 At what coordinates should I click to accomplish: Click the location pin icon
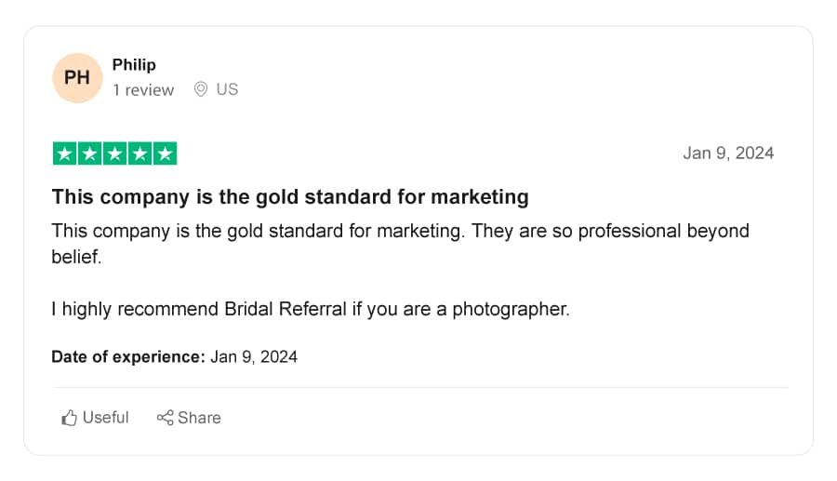pyautogui.click(x=201, y=89)
